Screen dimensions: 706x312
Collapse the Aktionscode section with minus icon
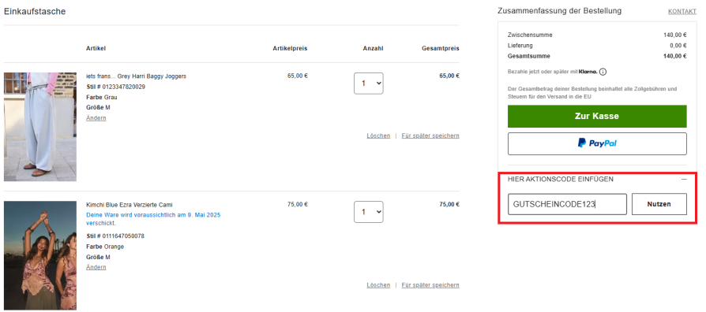tap(684, 179)
